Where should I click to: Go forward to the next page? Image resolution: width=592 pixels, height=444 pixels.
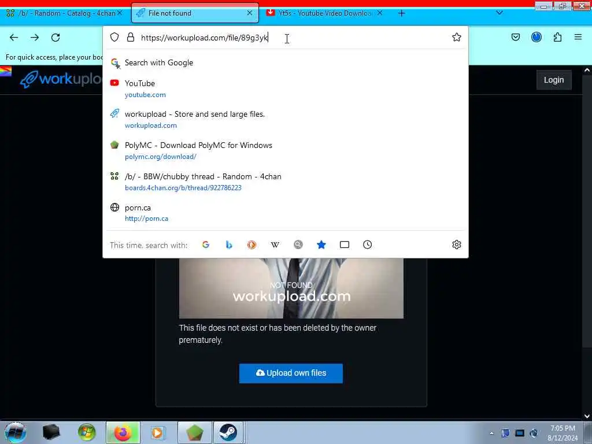coord(35,38)
